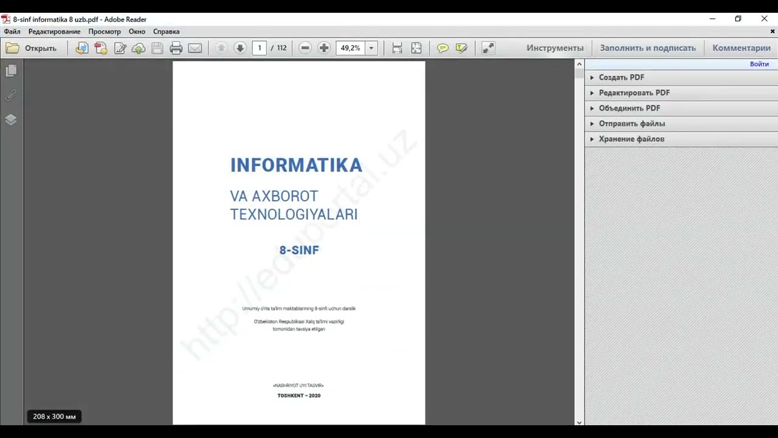The height and width of the screenshot is (438, 778).
Task: Click the page number input field
Action: pyautogui.click(x=260, y=48)
